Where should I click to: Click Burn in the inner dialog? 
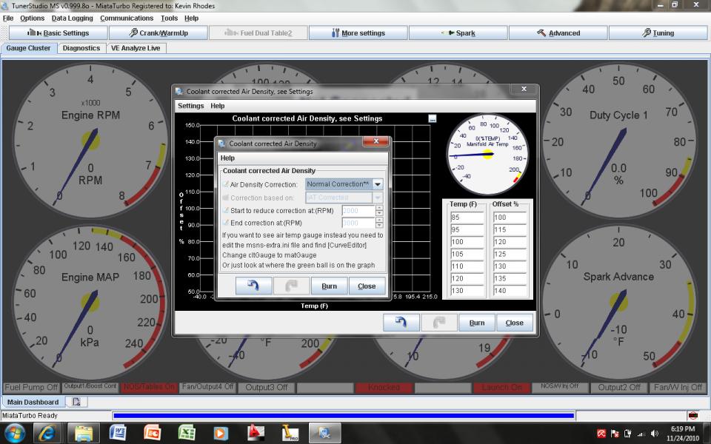pos(329,286)
